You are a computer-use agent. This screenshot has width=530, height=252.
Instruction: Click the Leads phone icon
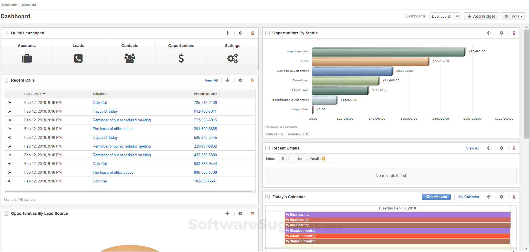tap(78, 59)
